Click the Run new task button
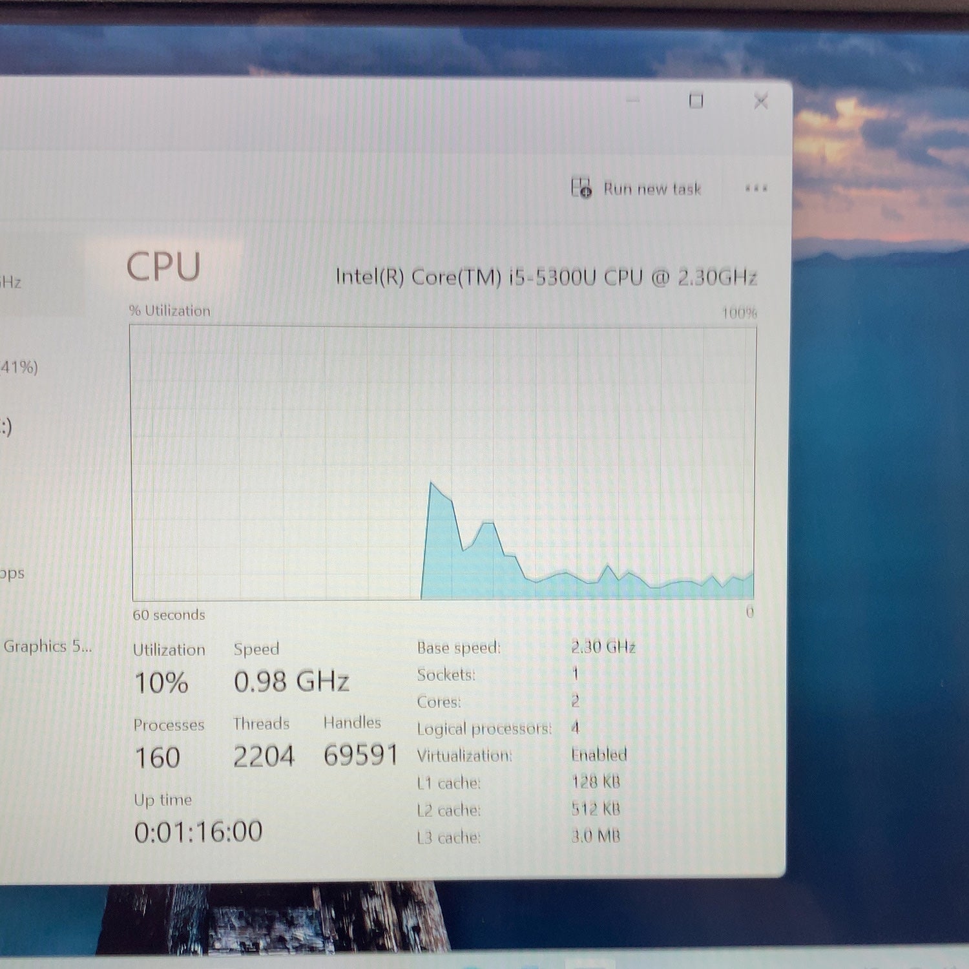969x969 pixels. pyautogui.click(x=636, y=189)
